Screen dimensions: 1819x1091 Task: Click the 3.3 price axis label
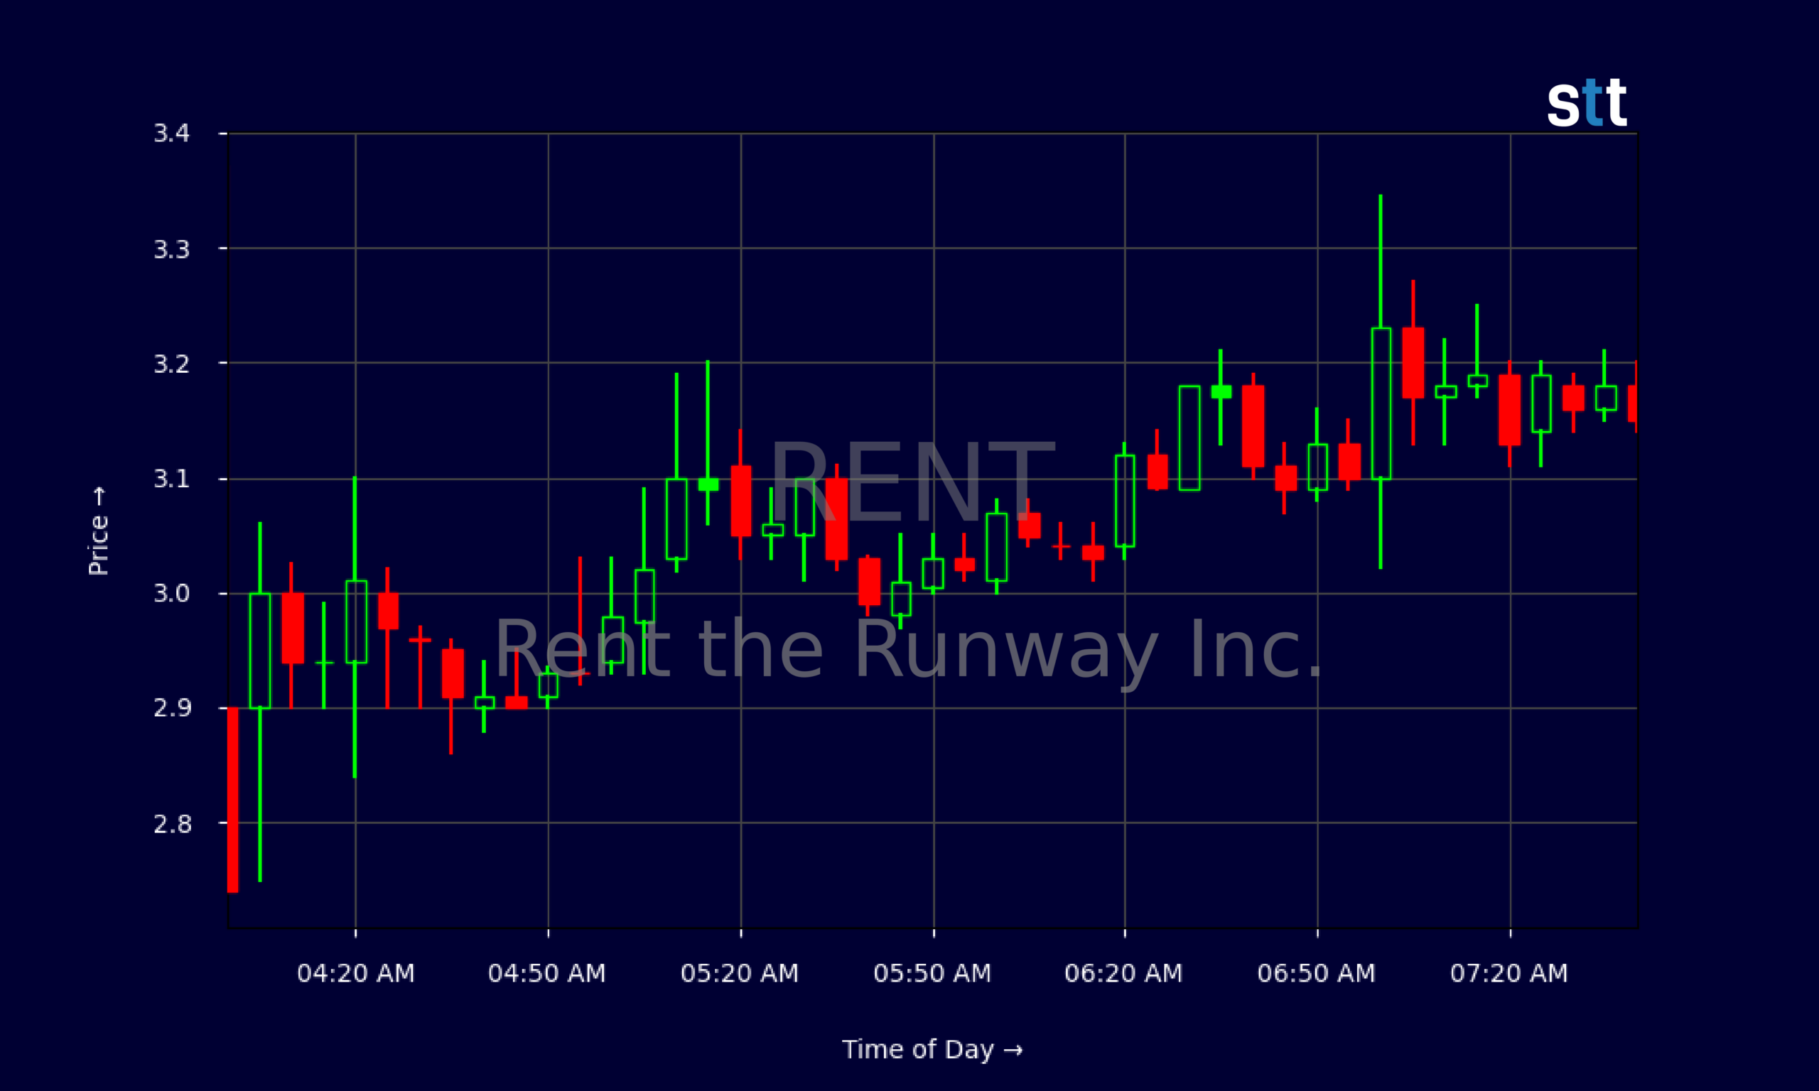tap(172, 250)
